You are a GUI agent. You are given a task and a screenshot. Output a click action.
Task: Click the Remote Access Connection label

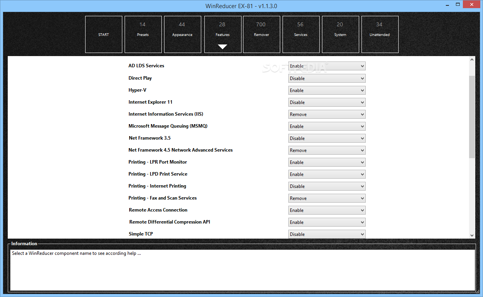[158, 210]
